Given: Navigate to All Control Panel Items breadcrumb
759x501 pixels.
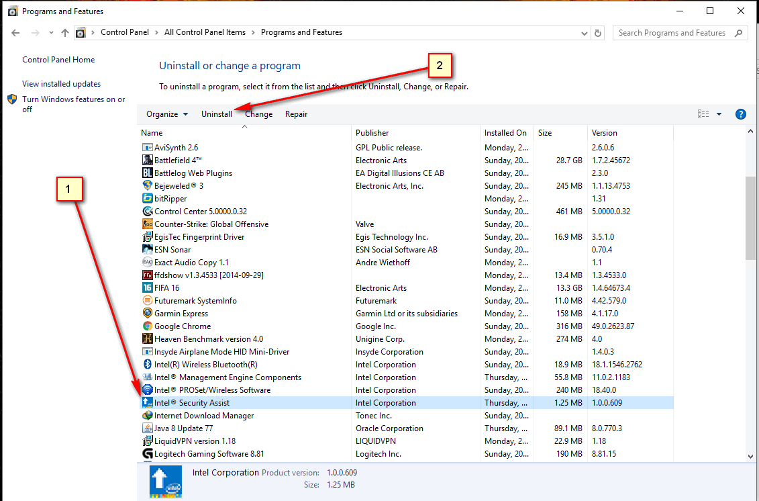Looking at the screenshot, I should (x=205, y=32).
